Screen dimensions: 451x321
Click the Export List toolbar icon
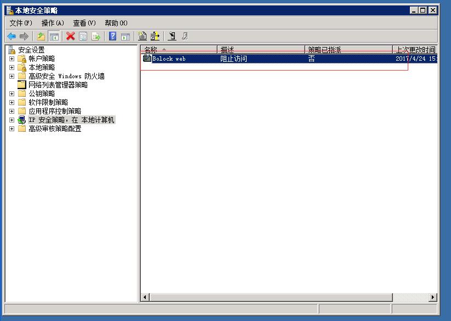(96, 36)
